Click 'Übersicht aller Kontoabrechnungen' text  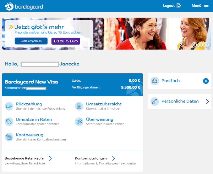coord(41,139)
